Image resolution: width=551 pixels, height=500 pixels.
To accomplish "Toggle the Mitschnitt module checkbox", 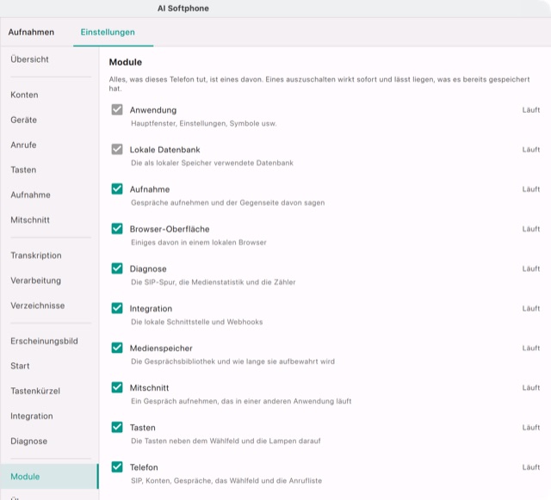I will click(117, 387).
